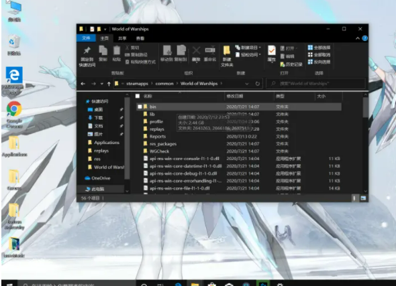This screenshot has height=286, width=396.
Task: Collapse the ribbon with chevron
Action: click(358, 38)
